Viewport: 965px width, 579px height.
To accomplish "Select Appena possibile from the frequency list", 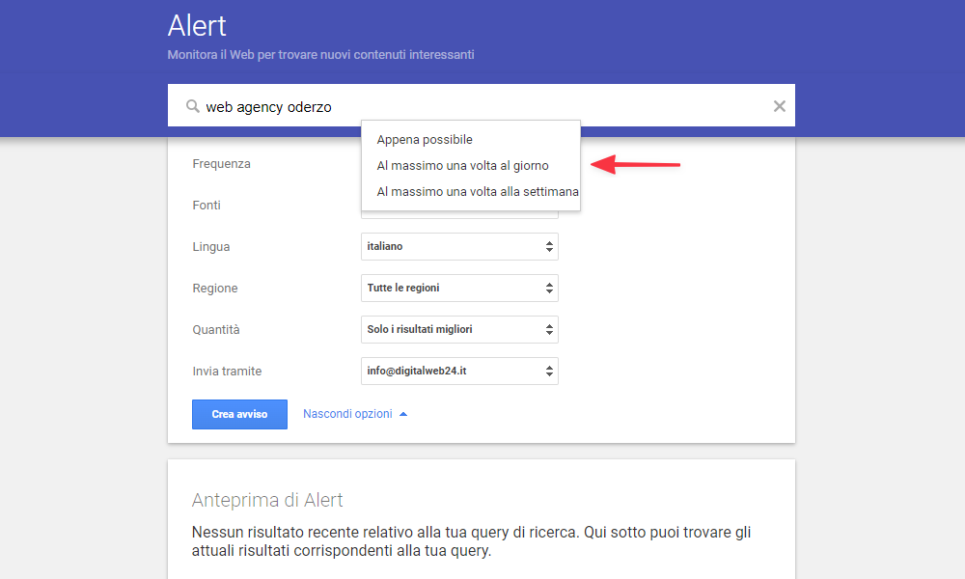I will pyautogui.click(x=424, y=139).
